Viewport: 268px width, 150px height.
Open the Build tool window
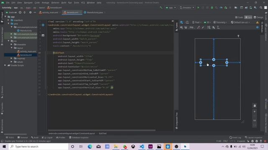35,137
